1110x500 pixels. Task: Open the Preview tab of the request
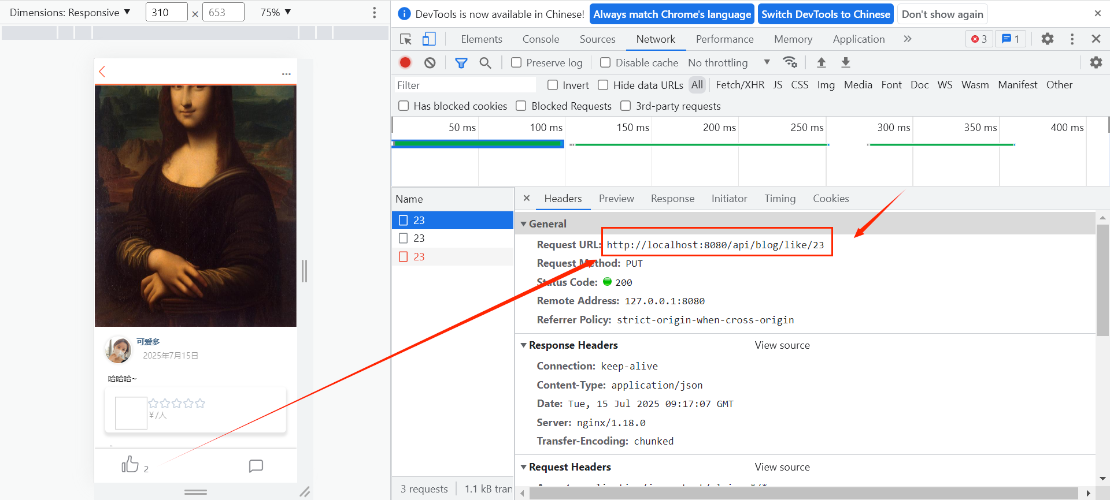616,198
